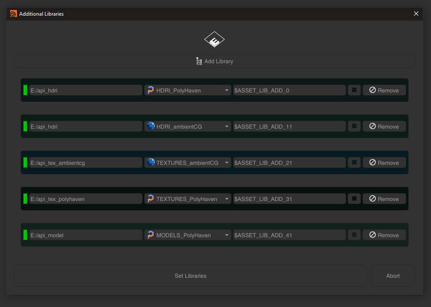Toggle checkbox in the $ASSET_LIB_ADD_0 row
The image size is (431, 307).
tap(354, 90)
